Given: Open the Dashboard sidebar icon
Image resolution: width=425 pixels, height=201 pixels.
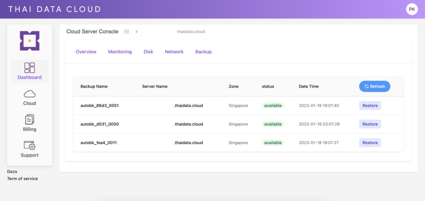Looking at the screenshot, I should tap(29, 68).
